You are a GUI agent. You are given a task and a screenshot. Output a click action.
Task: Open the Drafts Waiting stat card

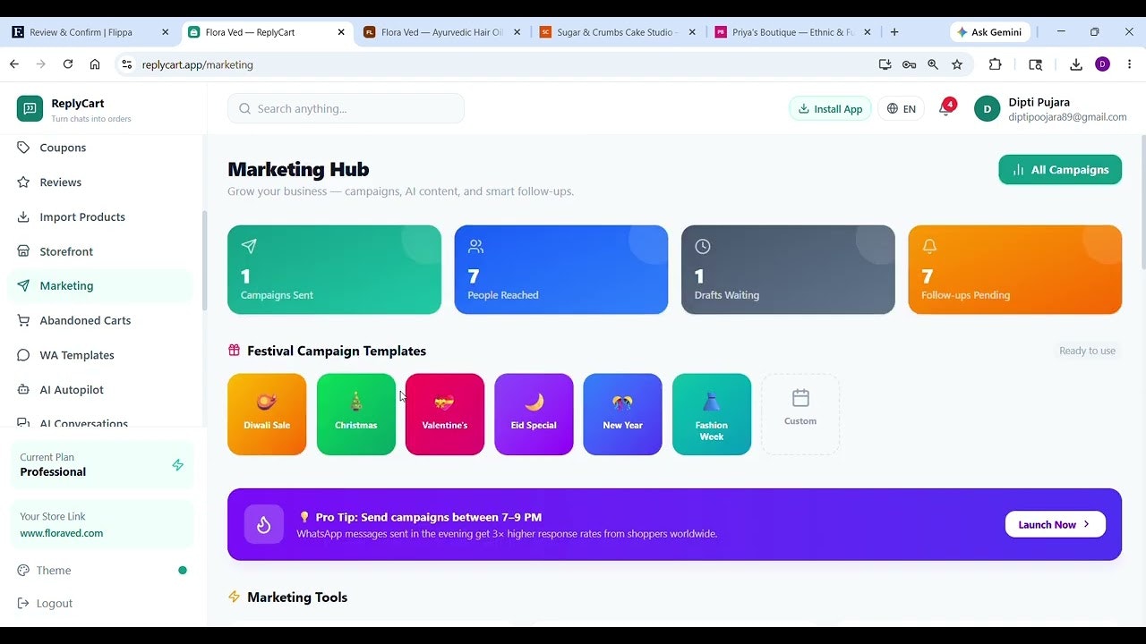(x=788, y=269)
